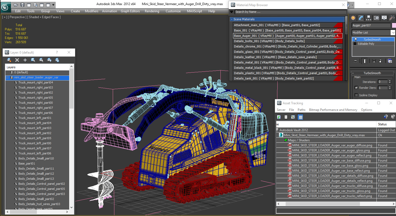Toggle the TurboSmooth modifier lightbulb
The height and width of the screenshot is (216, 396).
click(355, 39)
